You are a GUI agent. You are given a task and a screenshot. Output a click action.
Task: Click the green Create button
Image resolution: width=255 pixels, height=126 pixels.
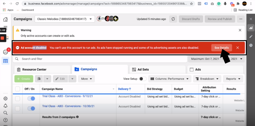coord(24,79)
